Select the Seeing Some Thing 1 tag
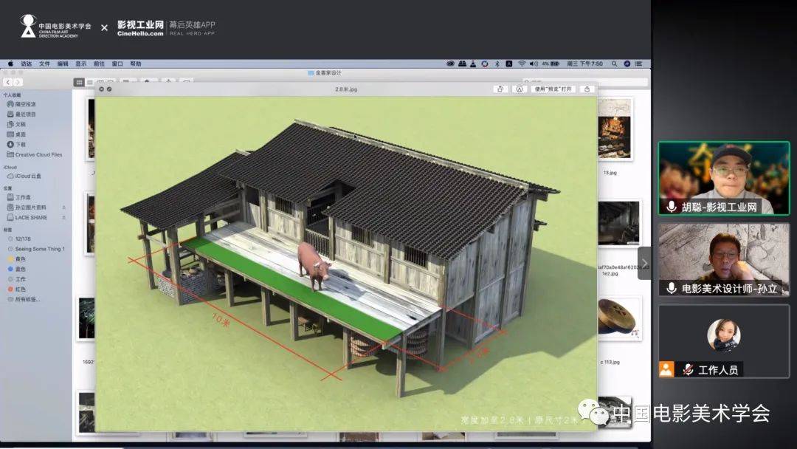The height and width of the screenshot is (449, 797). coord(36,249)
